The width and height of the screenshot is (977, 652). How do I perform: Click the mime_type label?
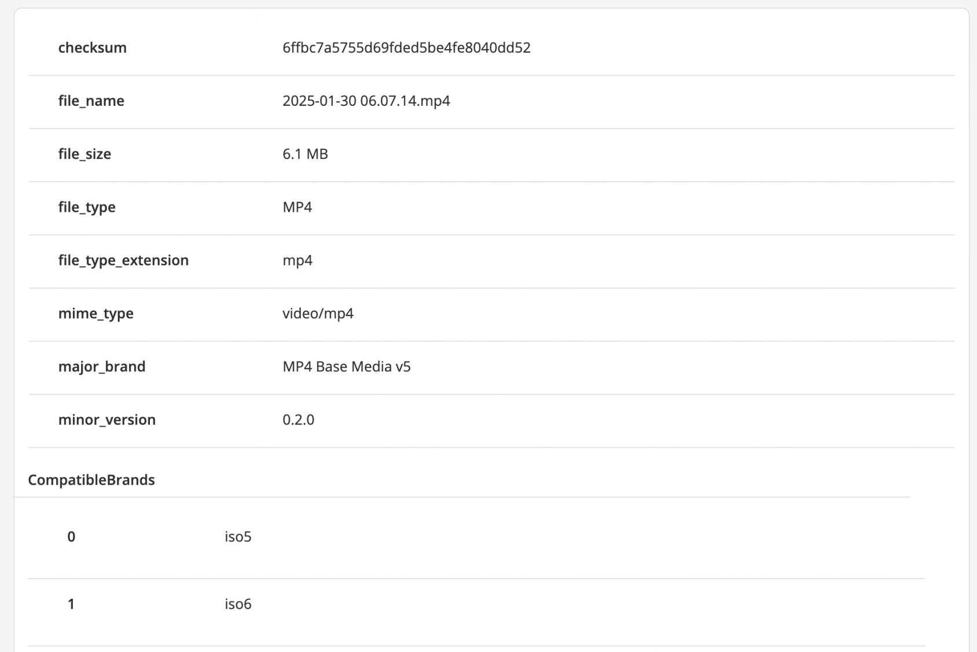pyautogui.click(x=96, y=314)
